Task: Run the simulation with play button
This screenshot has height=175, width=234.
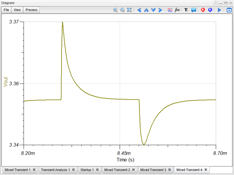Action: [219, 10]
